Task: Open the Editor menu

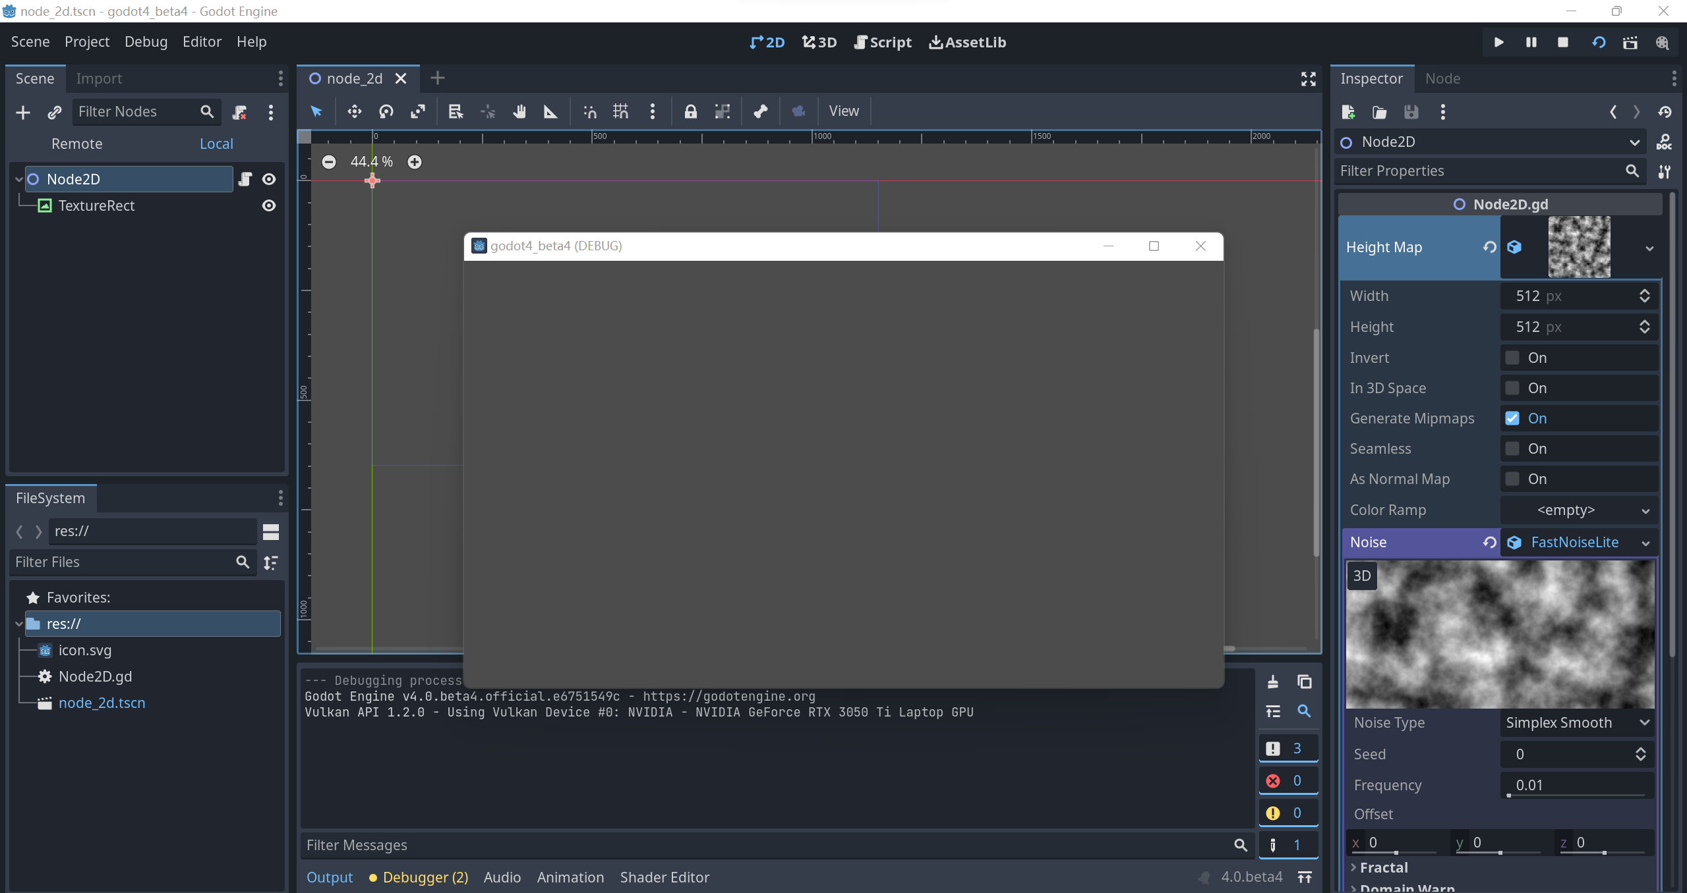Action: click(202, 42)
